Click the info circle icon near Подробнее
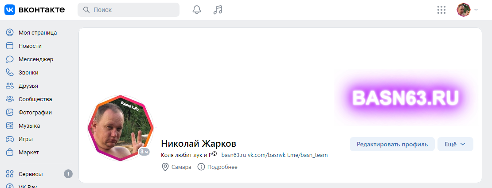Viewport: 492px width, 188px height. point(201,167)
